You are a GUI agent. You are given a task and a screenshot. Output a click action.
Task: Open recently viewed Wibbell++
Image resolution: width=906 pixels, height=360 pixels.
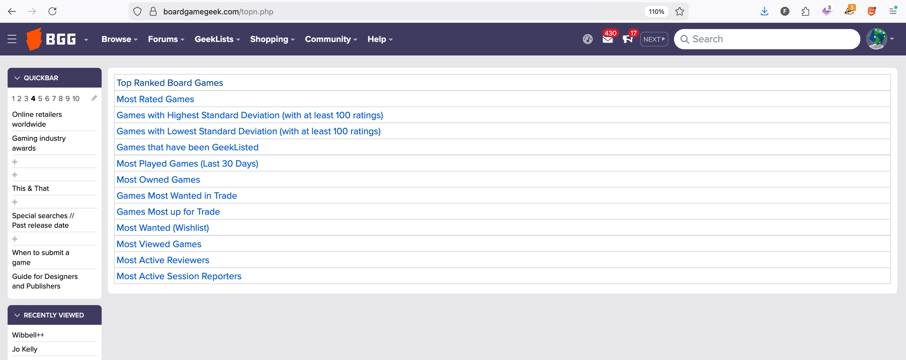[x=28, y=335]
